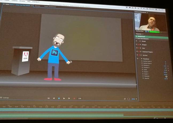Switch to the Puppet tab beside Welcome
173x123 pixels.
coord(50,6)
